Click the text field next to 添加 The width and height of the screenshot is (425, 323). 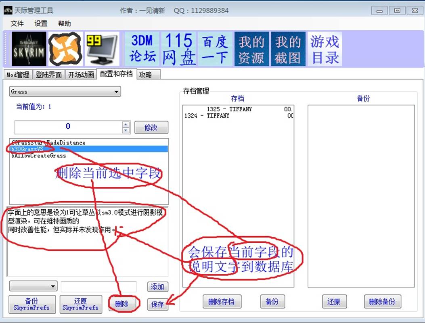98,286
